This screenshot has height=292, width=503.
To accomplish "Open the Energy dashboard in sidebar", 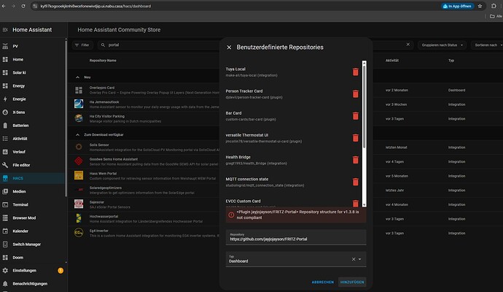I will tap(33, 85).
